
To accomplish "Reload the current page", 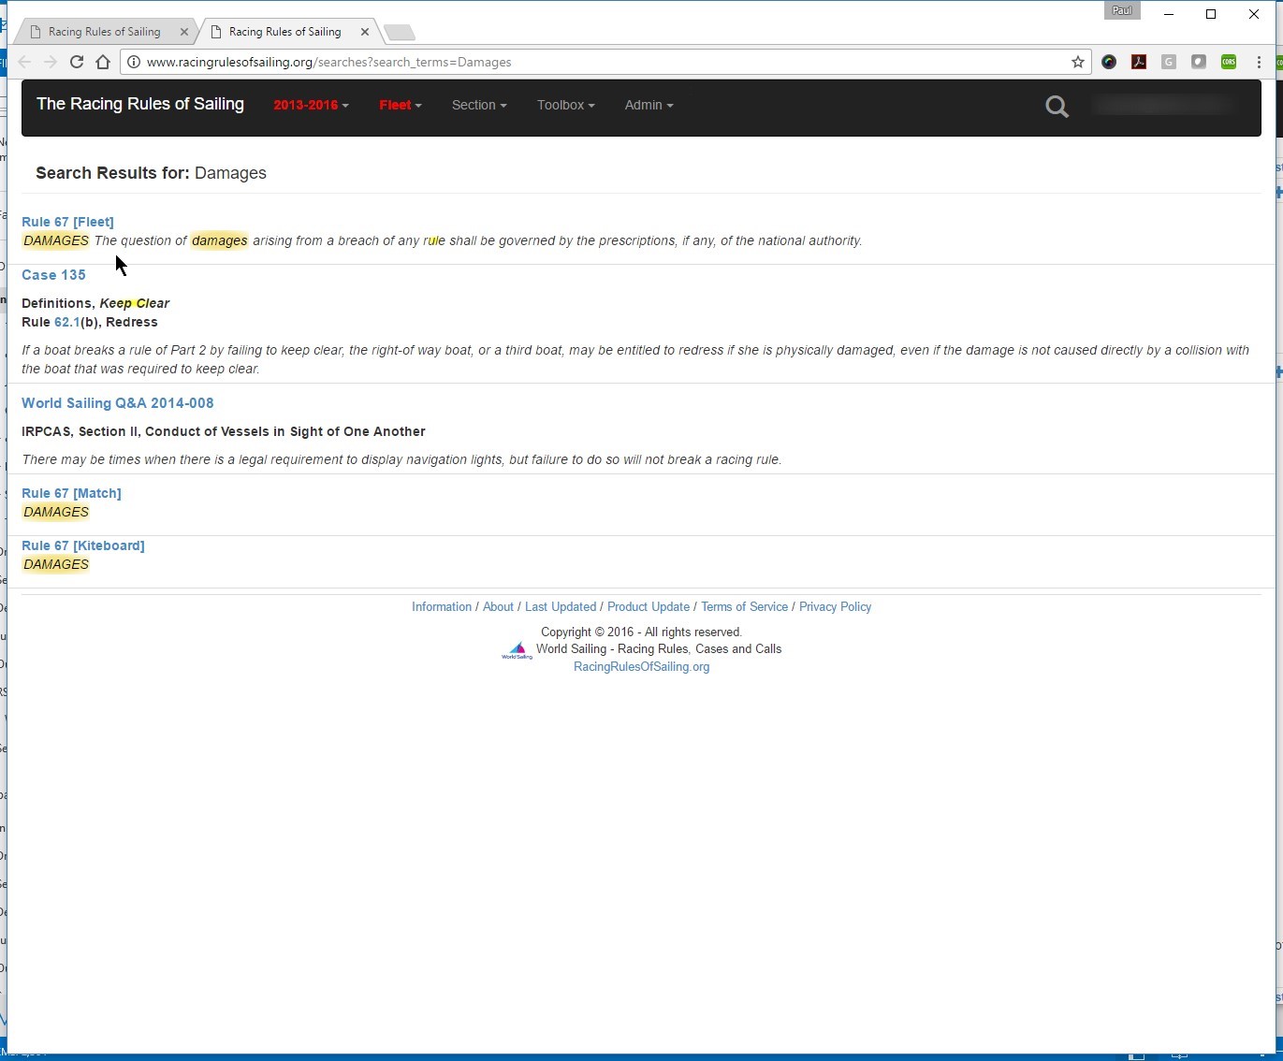I will [77, 62].
